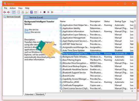This screenshot has height=101, width=139.
Task: Click the Certificate Propagation gear icon
Action: coord(61,85)
